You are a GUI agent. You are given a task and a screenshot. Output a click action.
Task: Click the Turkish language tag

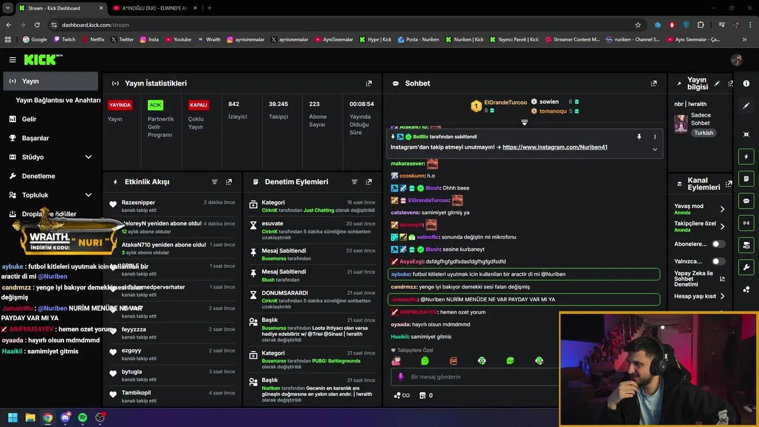[x=704, y=133]
